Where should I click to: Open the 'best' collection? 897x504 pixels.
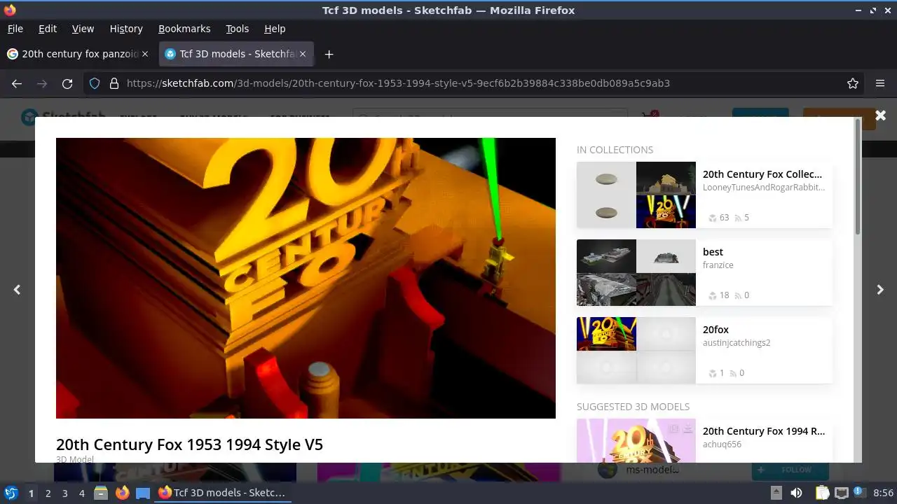click(x=713, y=252)
